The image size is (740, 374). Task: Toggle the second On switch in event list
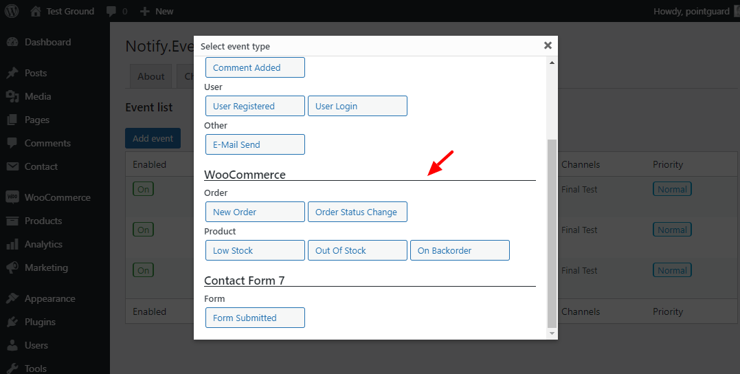144,230
